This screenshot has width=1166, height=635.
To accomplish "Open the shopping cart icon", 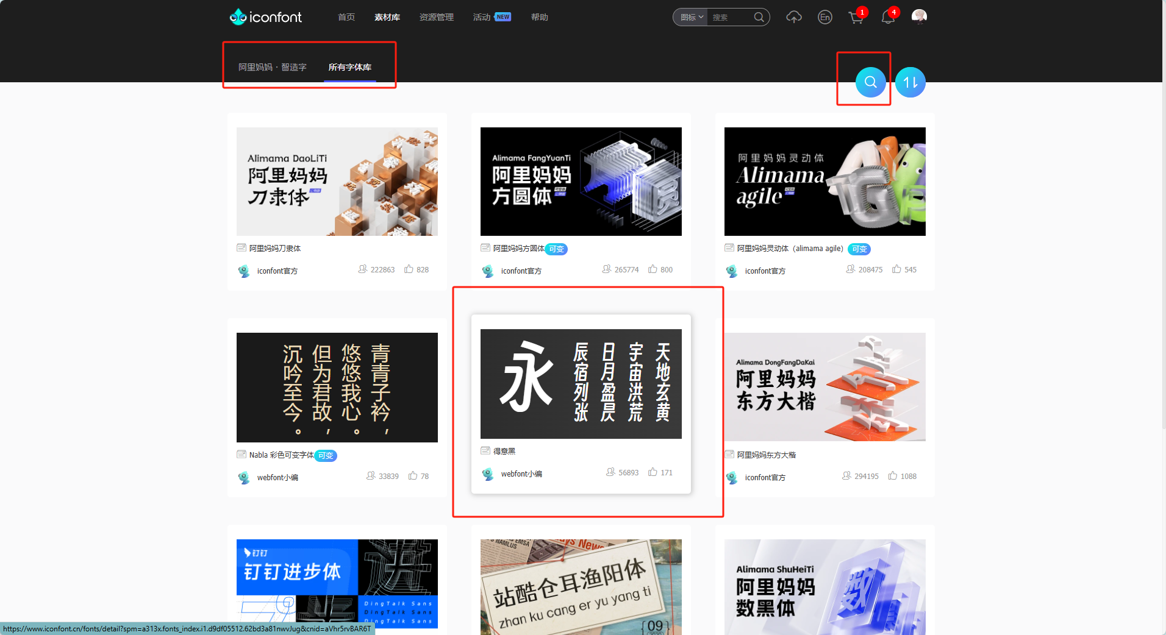I will (856, 17).
